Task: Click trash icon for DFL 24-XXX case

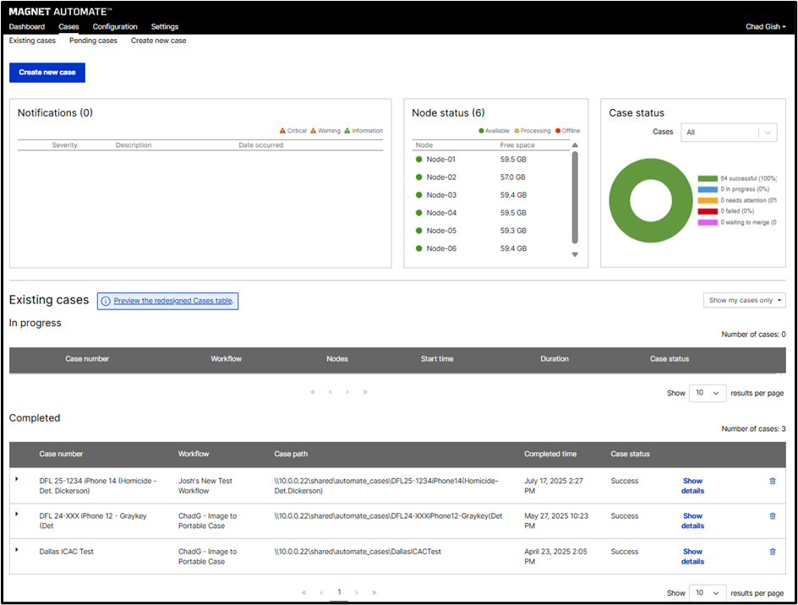Action: (x=772, y=515)
